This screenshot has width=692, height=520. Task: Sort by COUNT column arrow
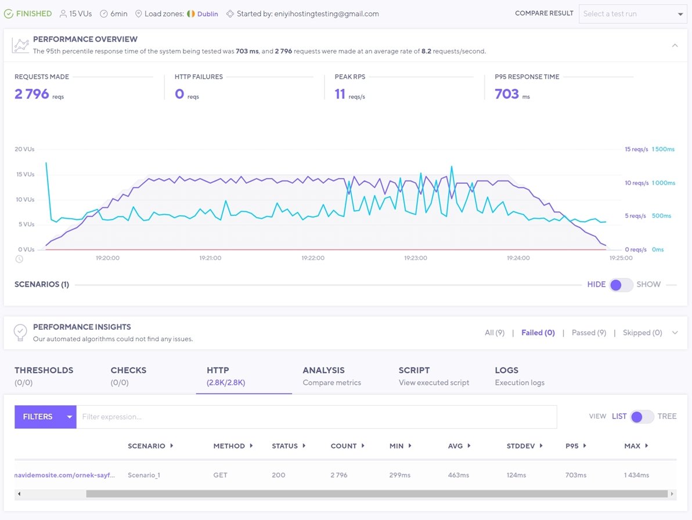coord(363,446)
